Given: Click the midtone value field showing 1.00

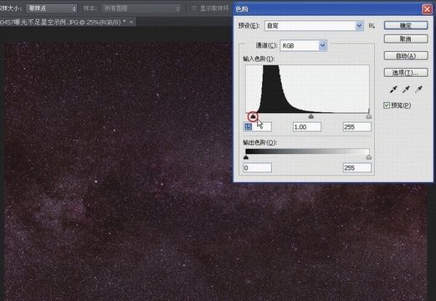Looking at the screenshot, I should click(307, 127).
